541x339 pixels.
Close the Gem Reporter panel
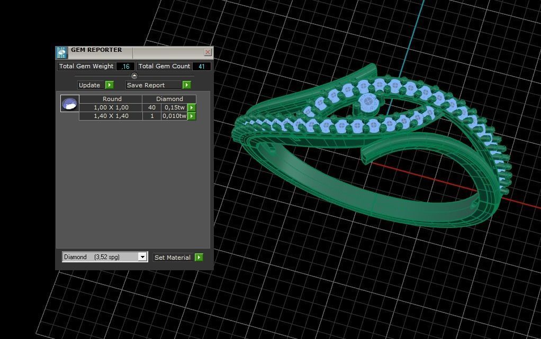click(208, 52)
